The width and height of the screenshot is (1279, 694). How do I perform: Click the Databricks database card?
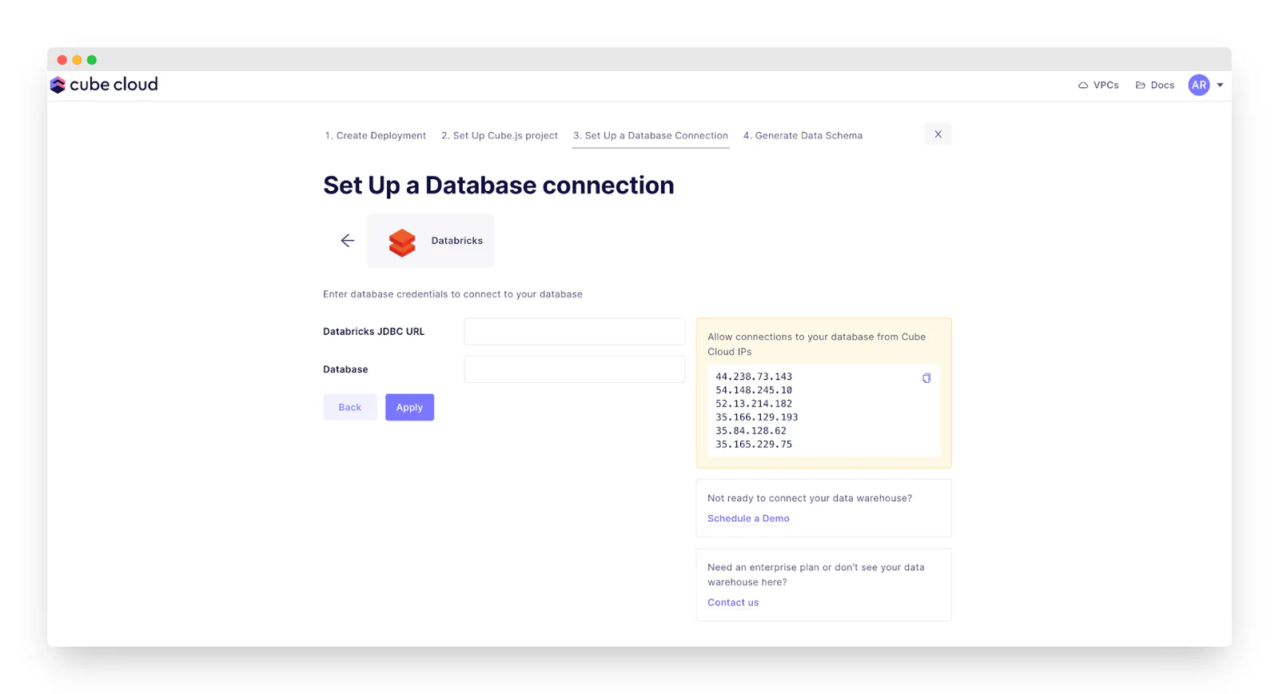point(430,241)
